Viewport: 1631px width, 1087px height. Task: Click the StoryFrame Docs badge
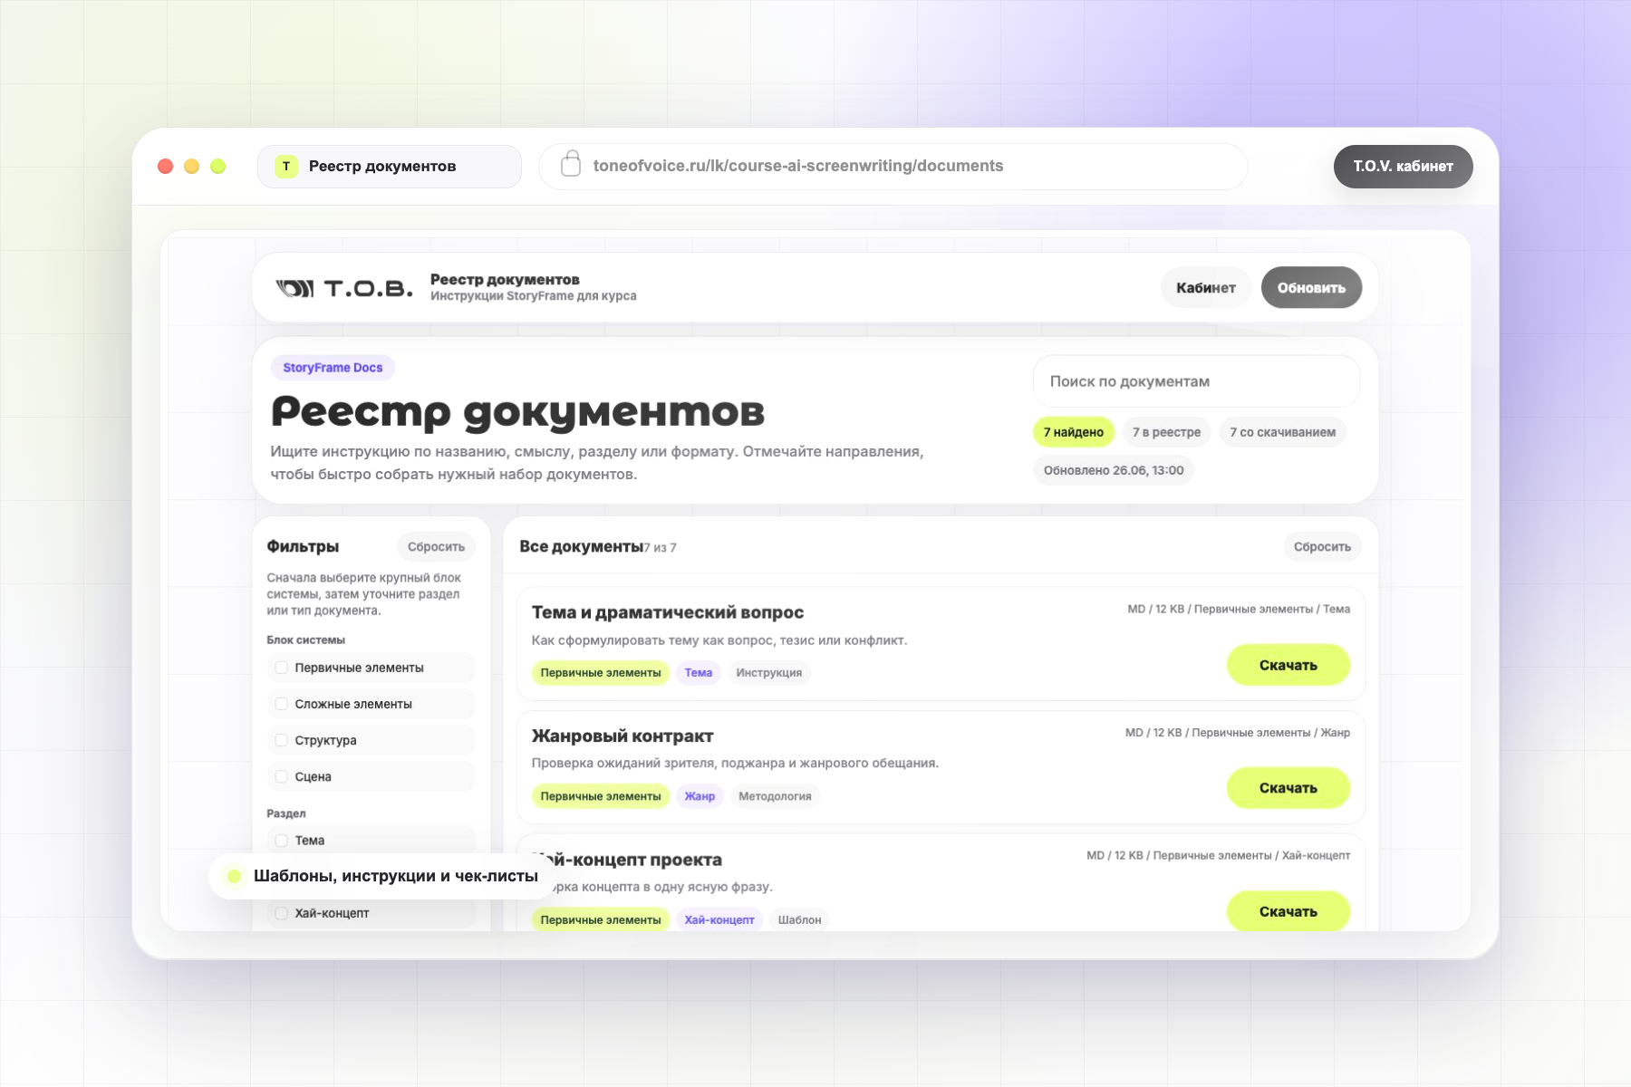(333, 368)
